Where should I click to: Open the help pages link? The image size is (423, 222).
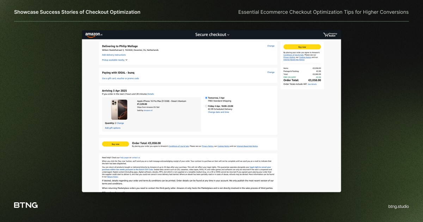(124, 158)
